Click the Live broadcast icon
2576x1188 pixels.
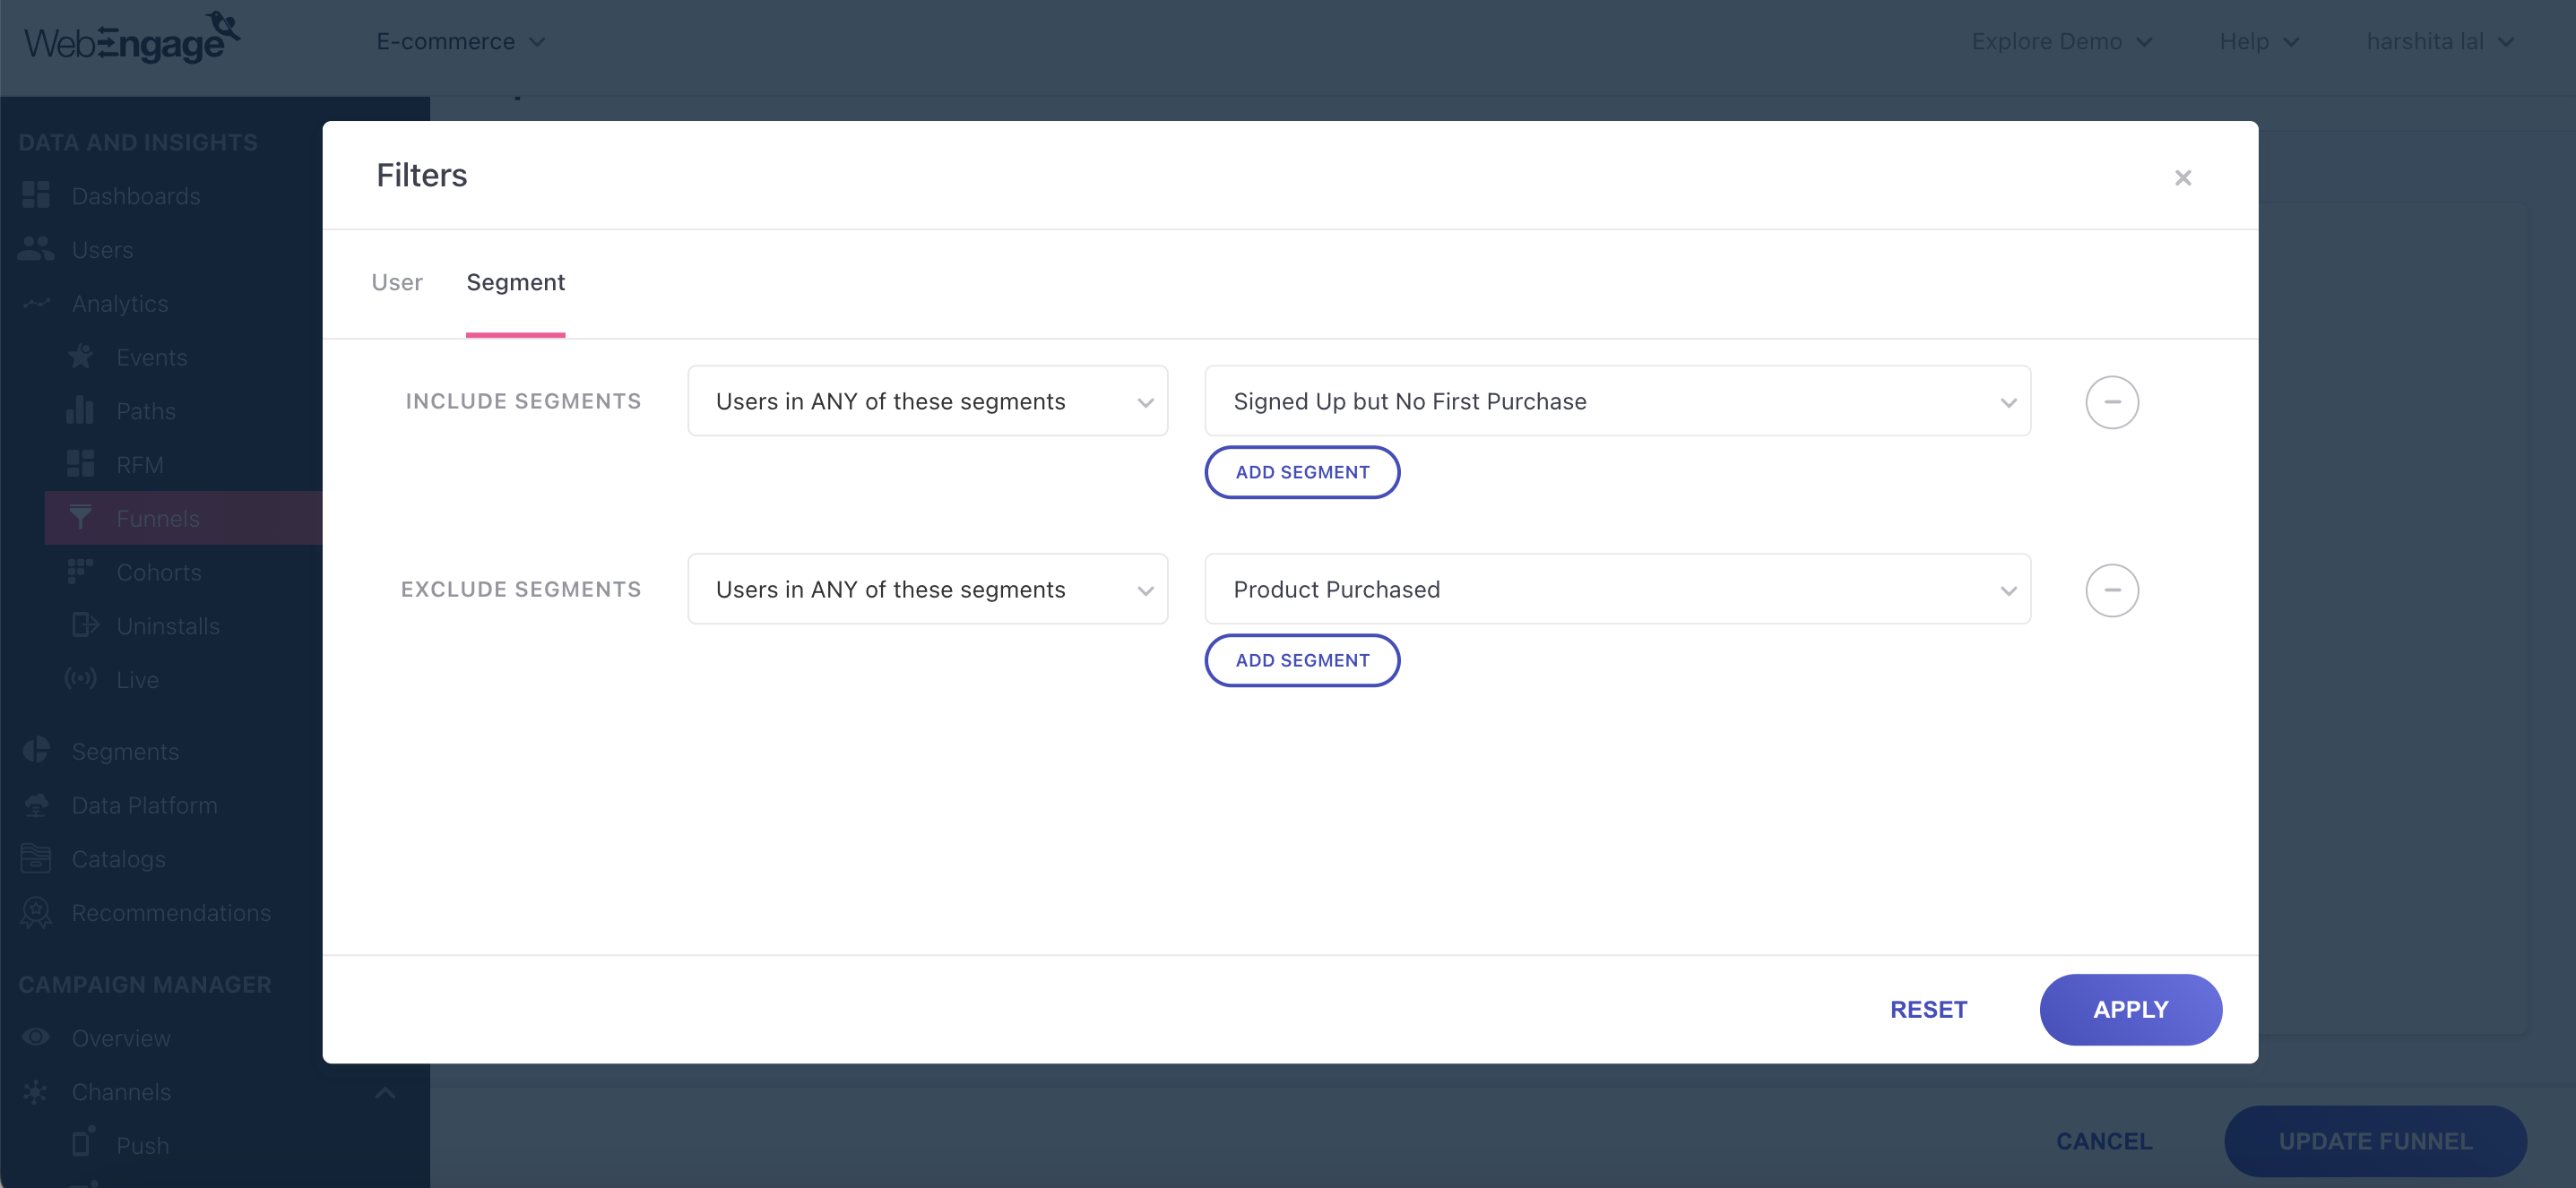pyautogui.click(x=81, y=678)
